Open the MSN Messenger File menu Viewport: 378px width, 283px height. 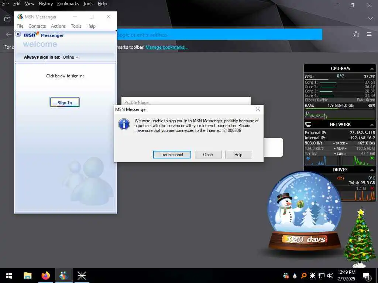point(20,26)
